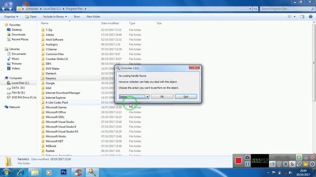This screenshot has height=177, width=316.
Task: Select Network in the navigation pane
Action: coord(14,107)
